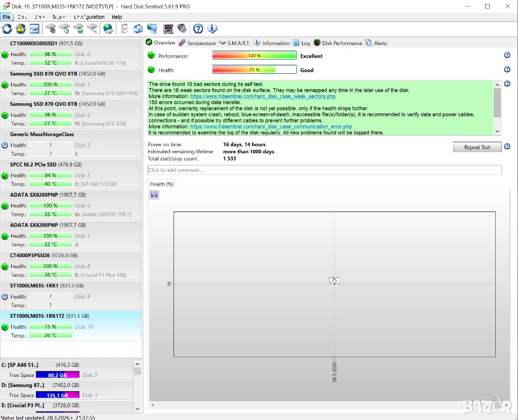Image resolution: width=518 pixels, height=420 pixels.
Task: Open the Help question mark toolbar icon
Action: [x=198, y=29]
